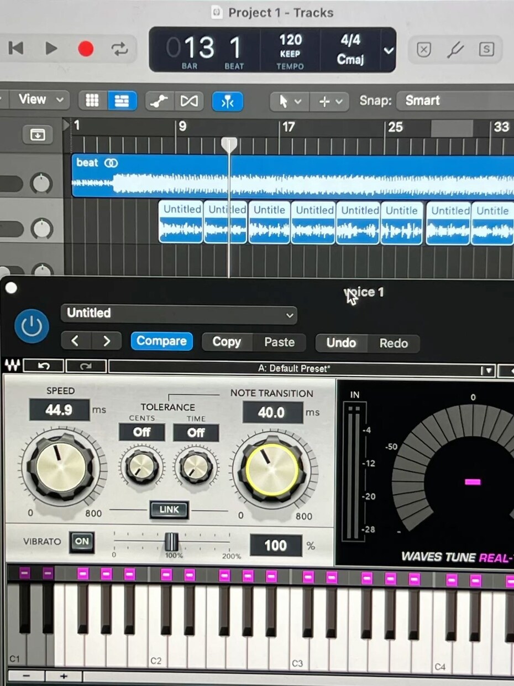Open the left-click pointer tool menu

click(287, 101)
